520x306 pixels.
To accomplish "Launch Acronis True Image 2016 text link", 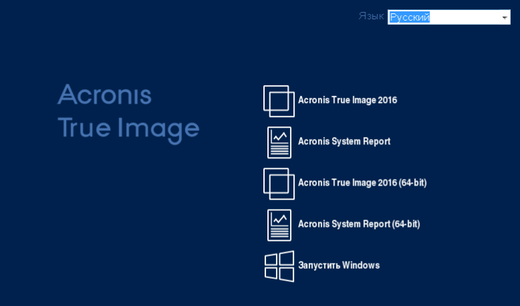I will [347, 100].
